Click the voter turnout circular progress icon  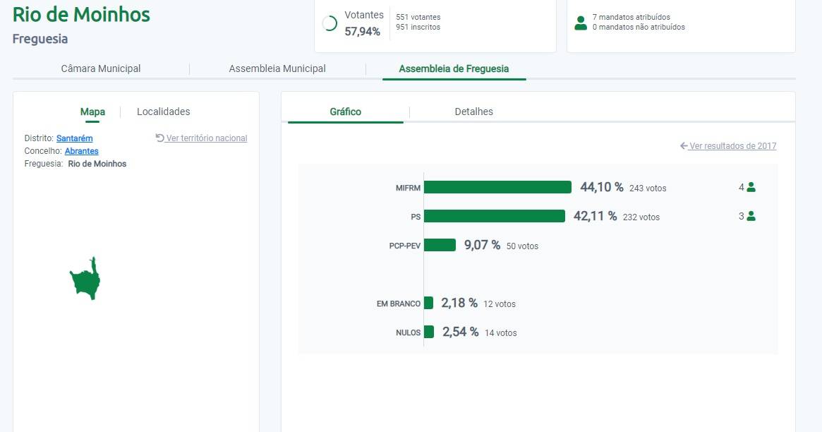click(329, 23)
